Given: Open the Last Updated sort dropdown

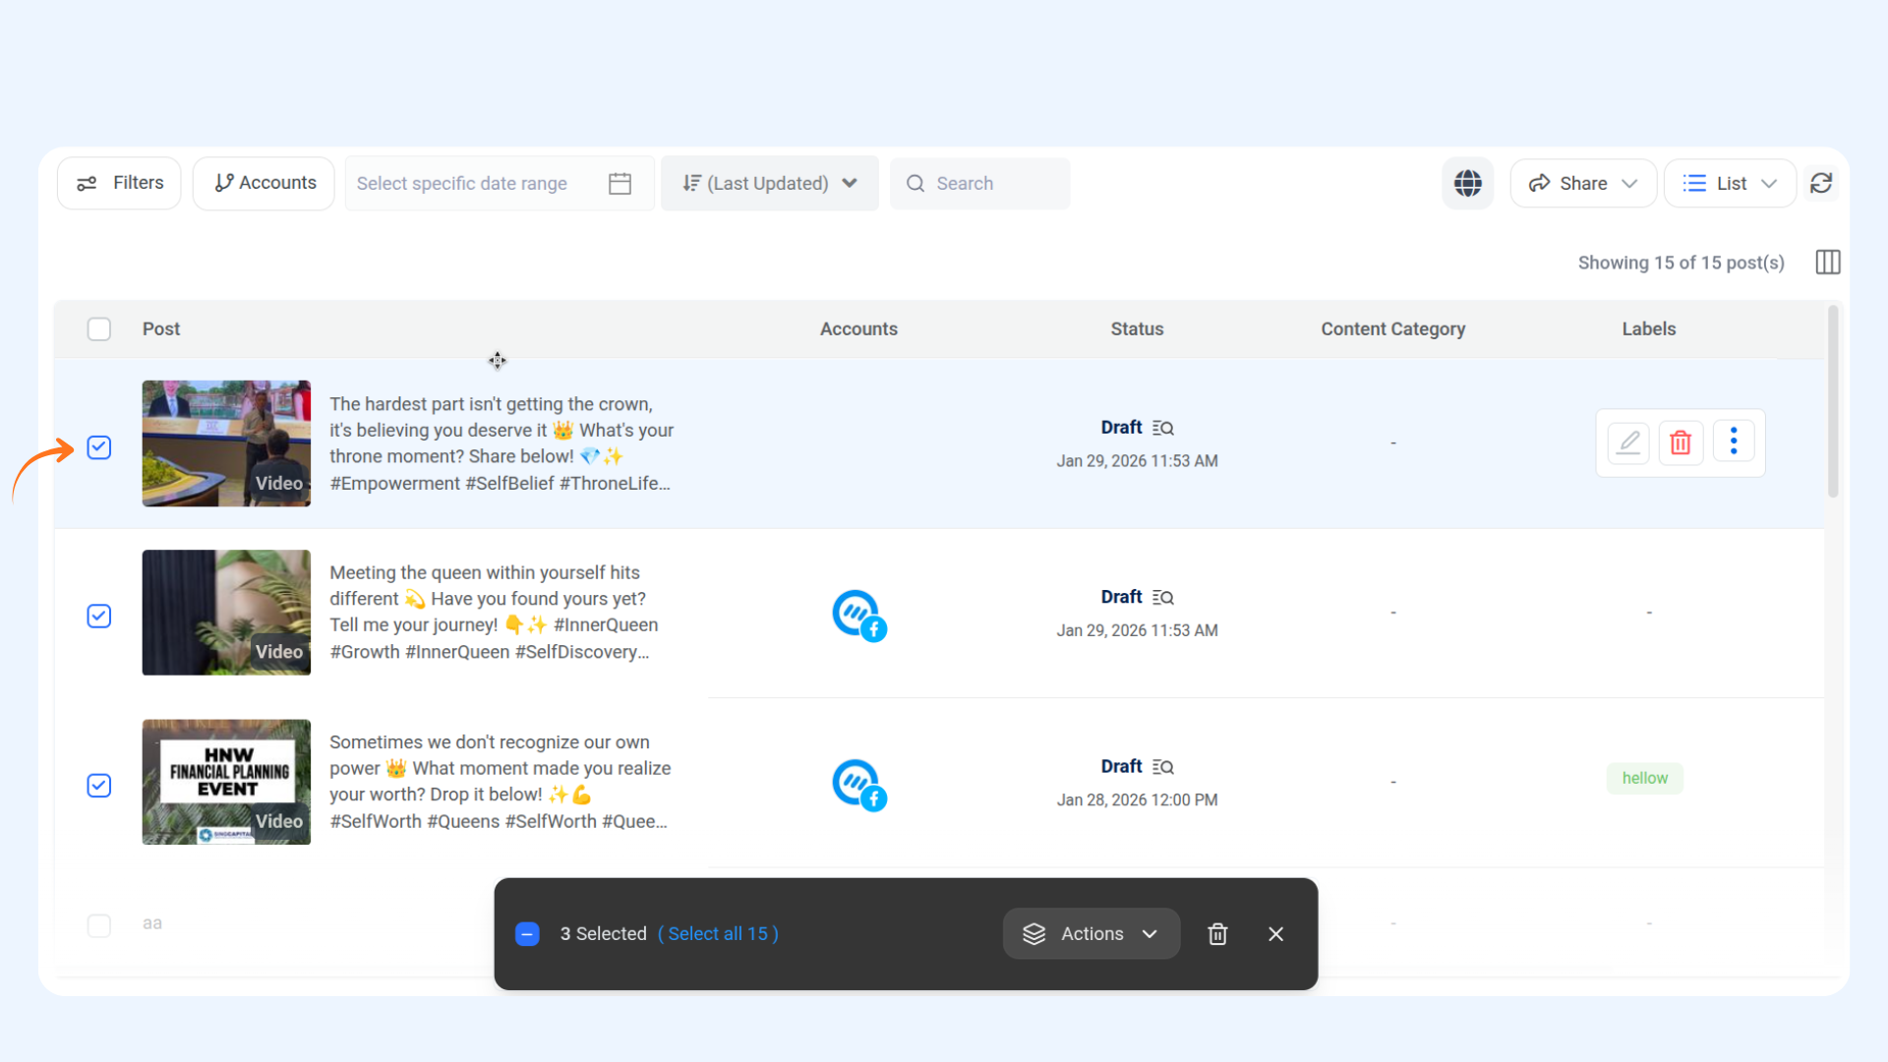Looking at the screenshot, I should tap(769, 184).
